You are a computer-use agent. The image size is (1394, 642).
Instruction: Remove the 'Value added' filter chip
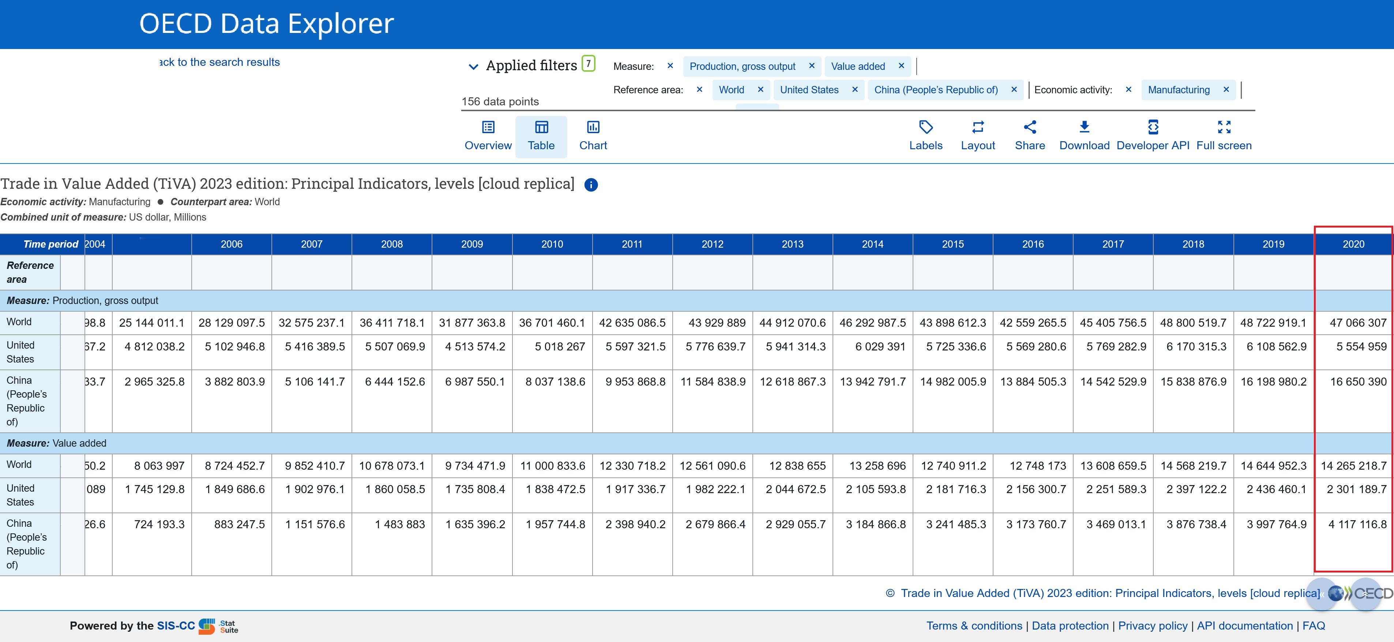901,65
